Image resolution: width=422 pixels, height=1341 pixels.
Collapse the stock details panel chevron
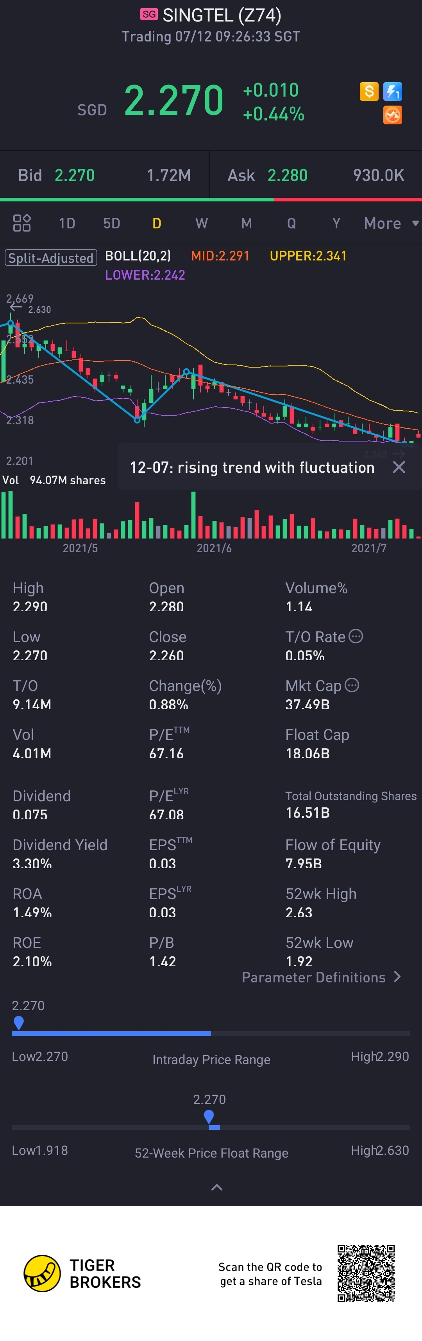coord(216,1187)
